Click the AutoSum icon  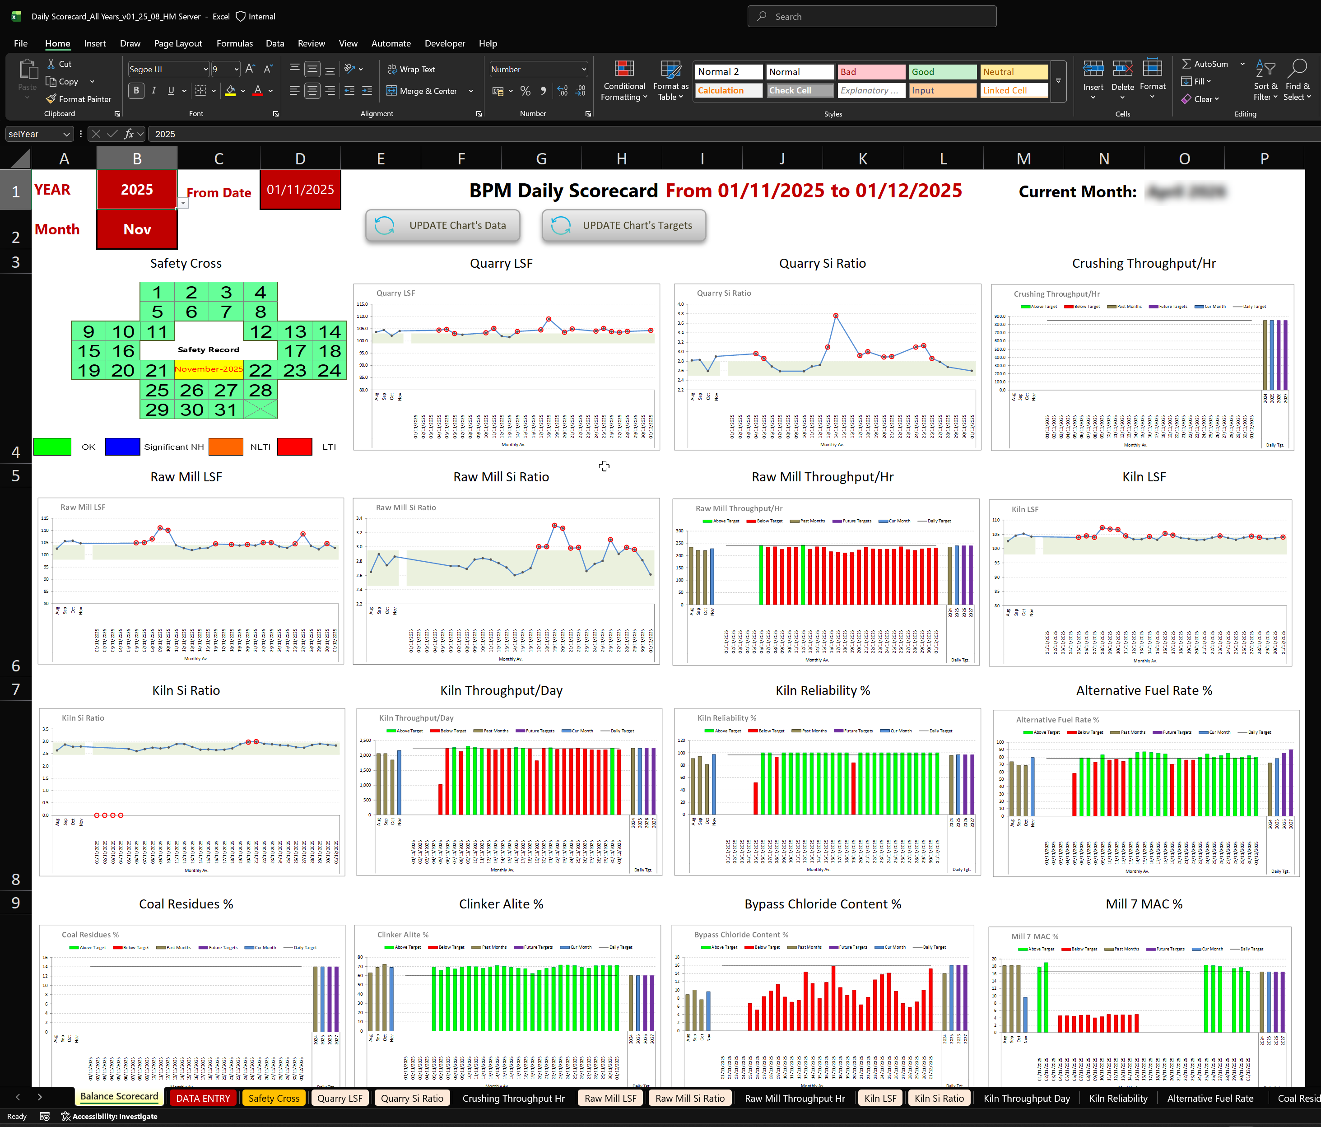pos(1186,64)
